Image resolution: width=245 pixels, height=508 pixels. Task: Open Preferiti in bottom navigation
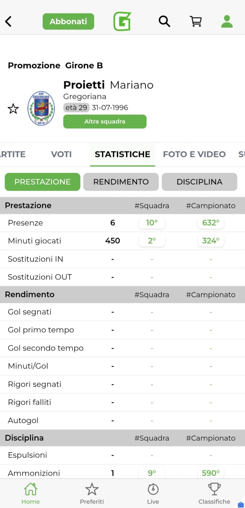point(92,494)
